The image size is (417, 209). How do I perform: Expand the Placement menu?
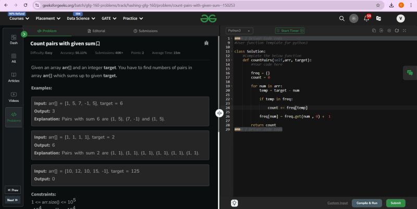pyautogui.click(x=48, y=18)
